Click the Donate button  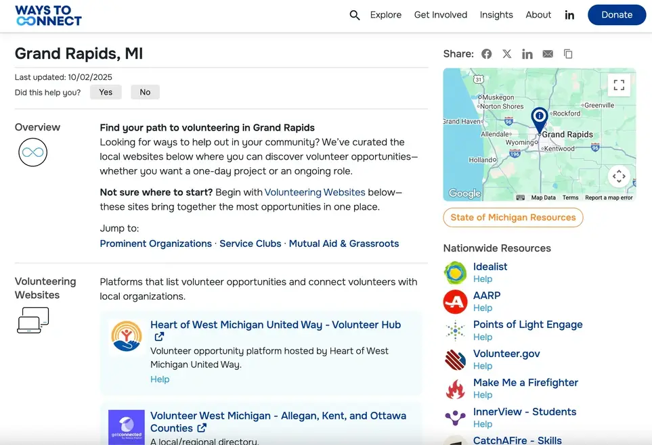[x=616, y=14]
